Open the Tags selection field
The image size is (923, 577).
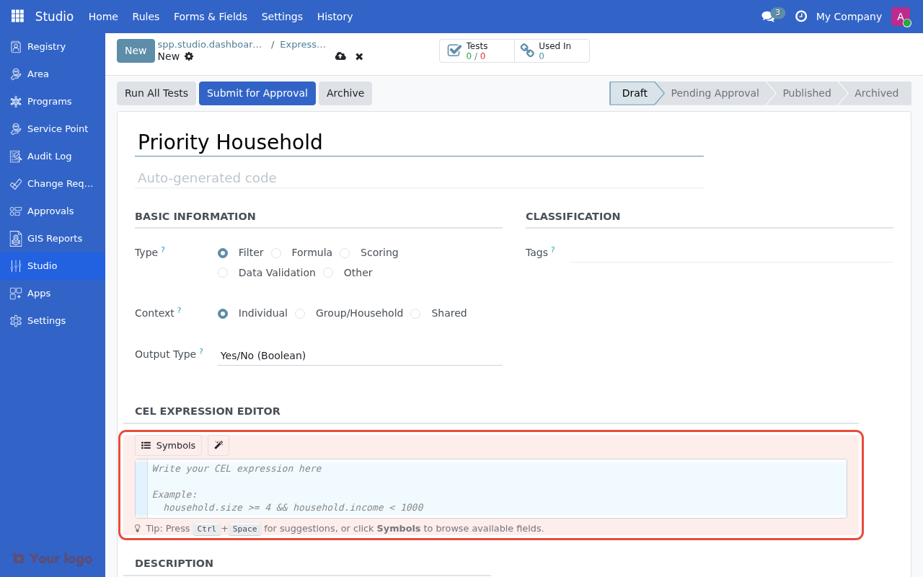coord(730,252)
